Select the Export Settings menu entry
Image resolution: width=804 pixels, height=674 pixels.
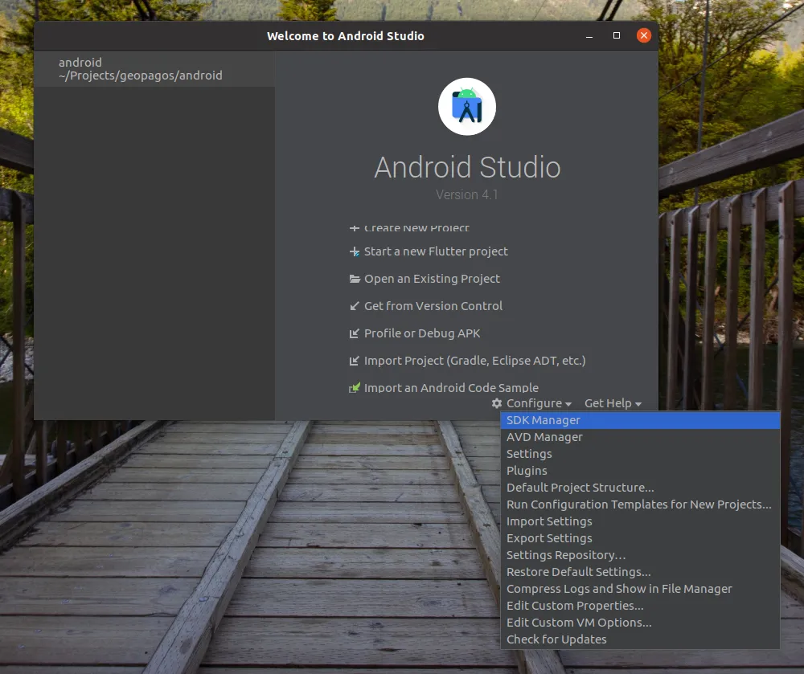(x=640, y=538)
